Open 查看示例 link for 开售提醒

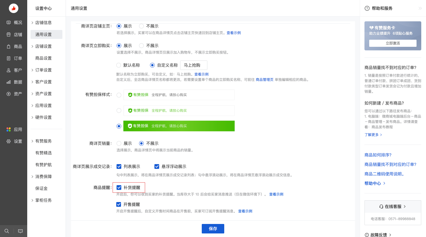coord(245,211)
